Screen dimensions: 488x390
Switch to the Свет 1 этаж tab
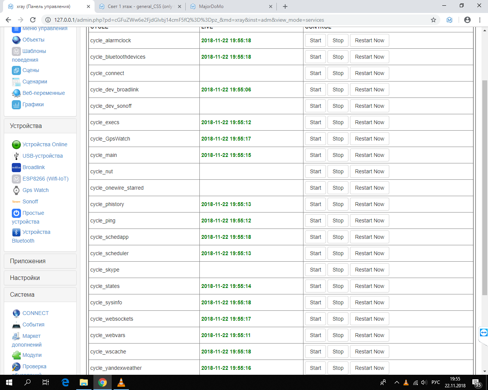pos(139,6)
